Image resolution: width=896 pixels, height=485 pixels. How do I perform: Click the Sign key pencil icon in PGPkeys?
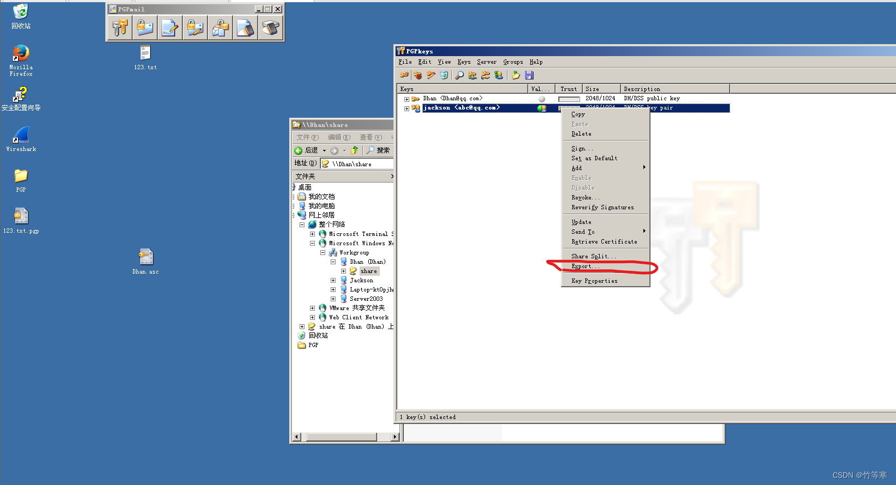[x=431, y=75]
